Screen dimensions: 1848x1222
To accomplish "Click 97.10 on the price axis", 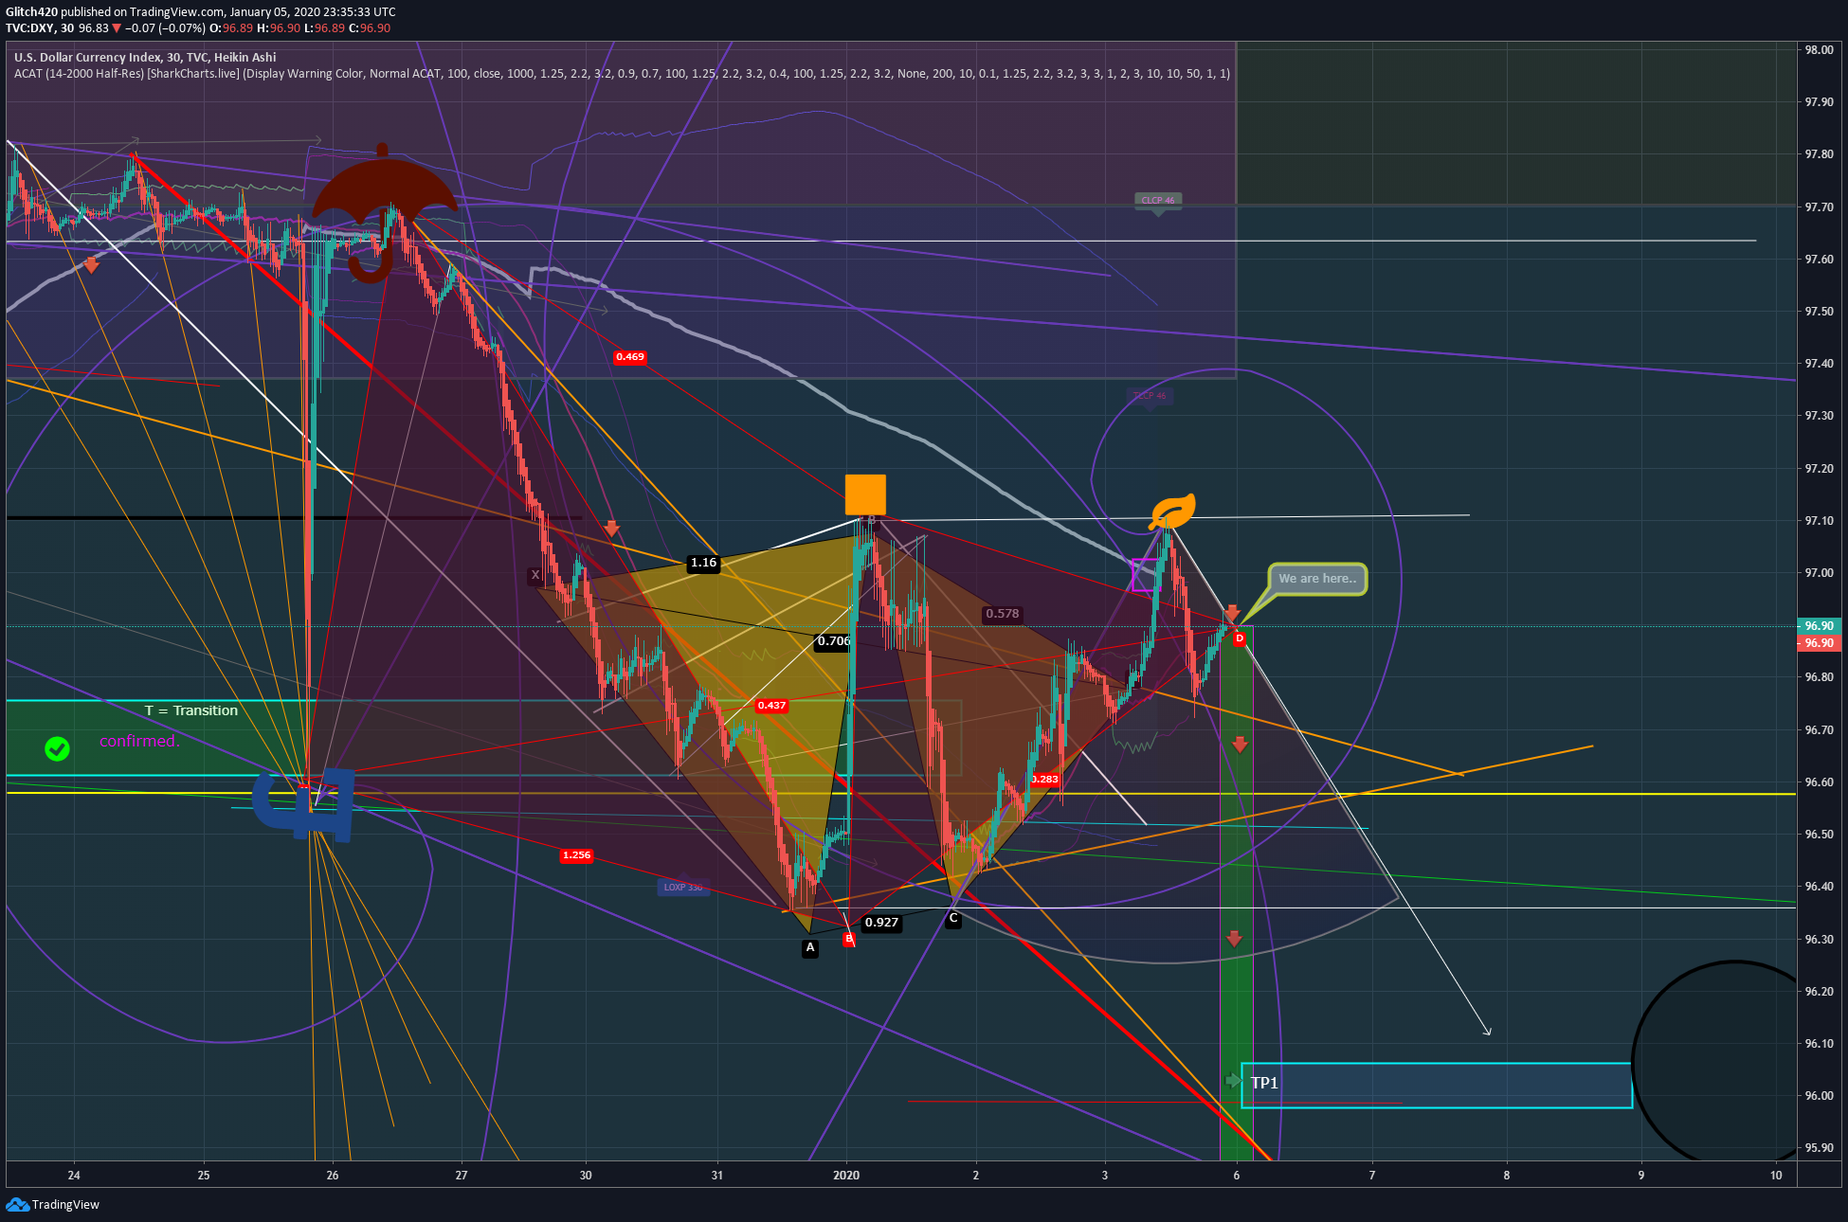I will [1819, 521].
